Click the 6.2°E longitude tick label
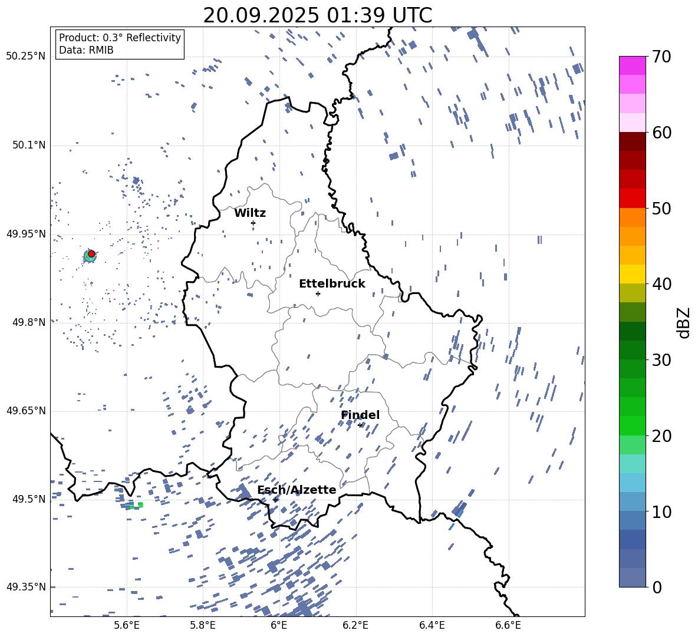Image resolution: width=698 pixels, height=637 pixels. coord(355,625)
